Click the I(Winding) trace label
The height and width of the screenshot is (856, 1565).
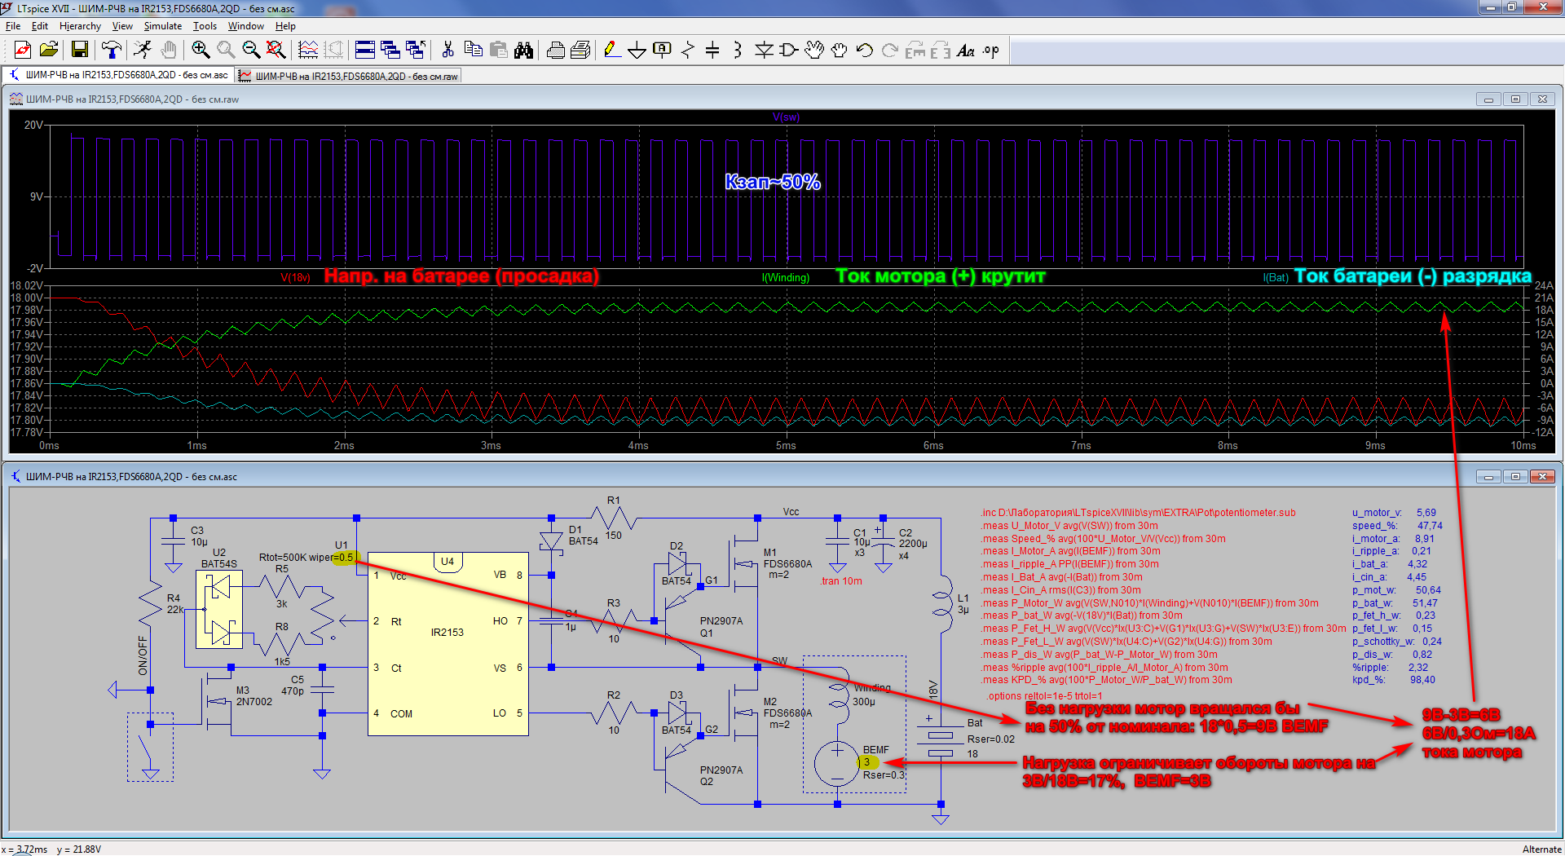[x=786, y=278]
